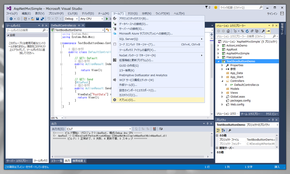Click the Toggle Word Wrap icon in Output panel

coord(161,129)
